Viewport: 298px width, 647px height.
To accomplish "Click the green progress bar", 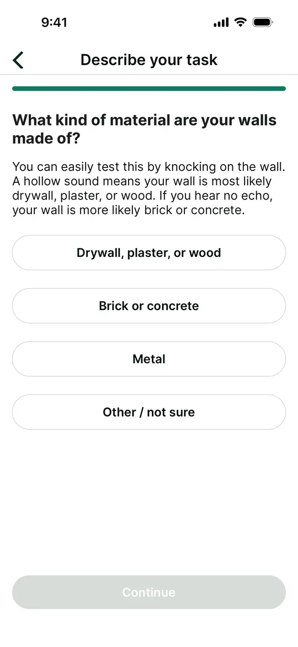I will [x=149, y=88].
